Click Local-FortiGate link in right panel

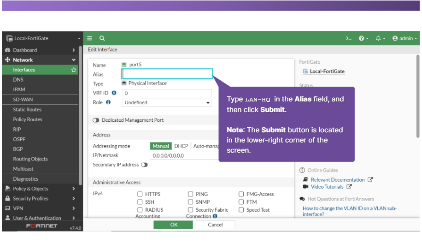[x=327, y=71]
